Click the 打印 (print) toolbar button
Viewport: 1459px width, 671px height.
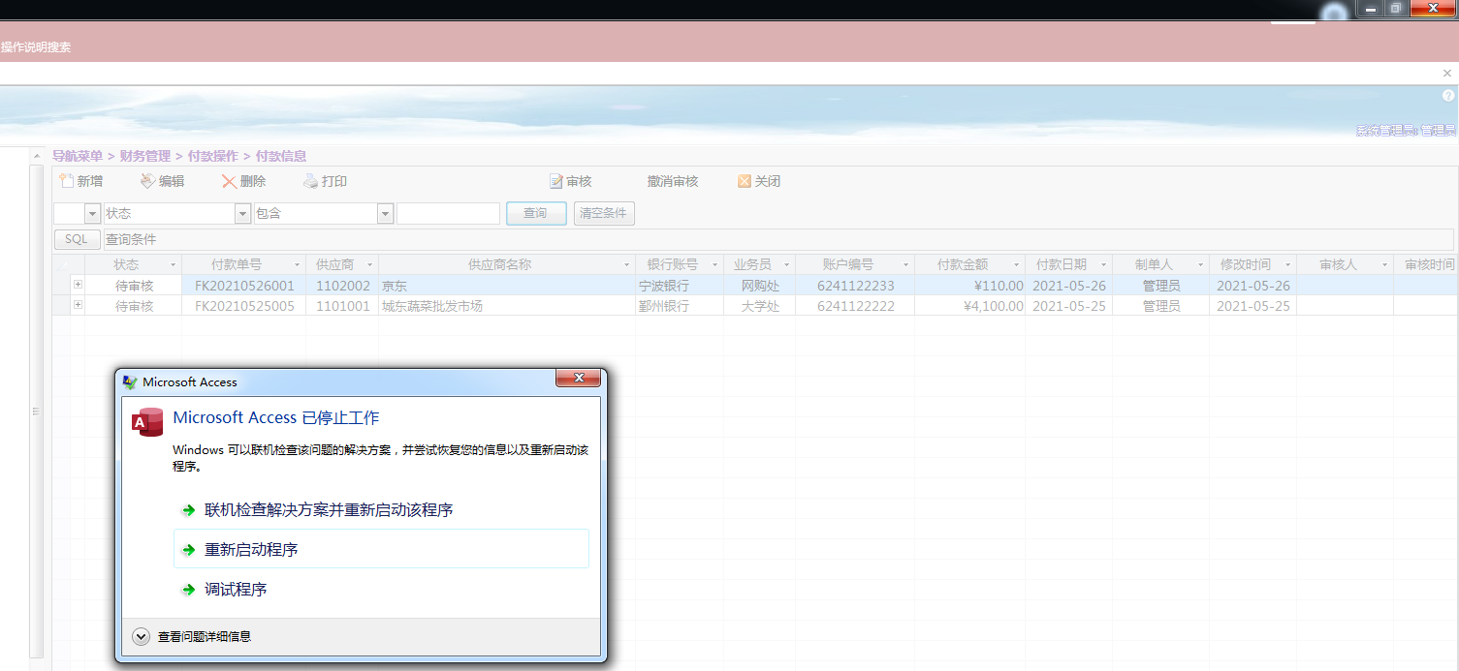pyautogui.click(x=325, y=181)
